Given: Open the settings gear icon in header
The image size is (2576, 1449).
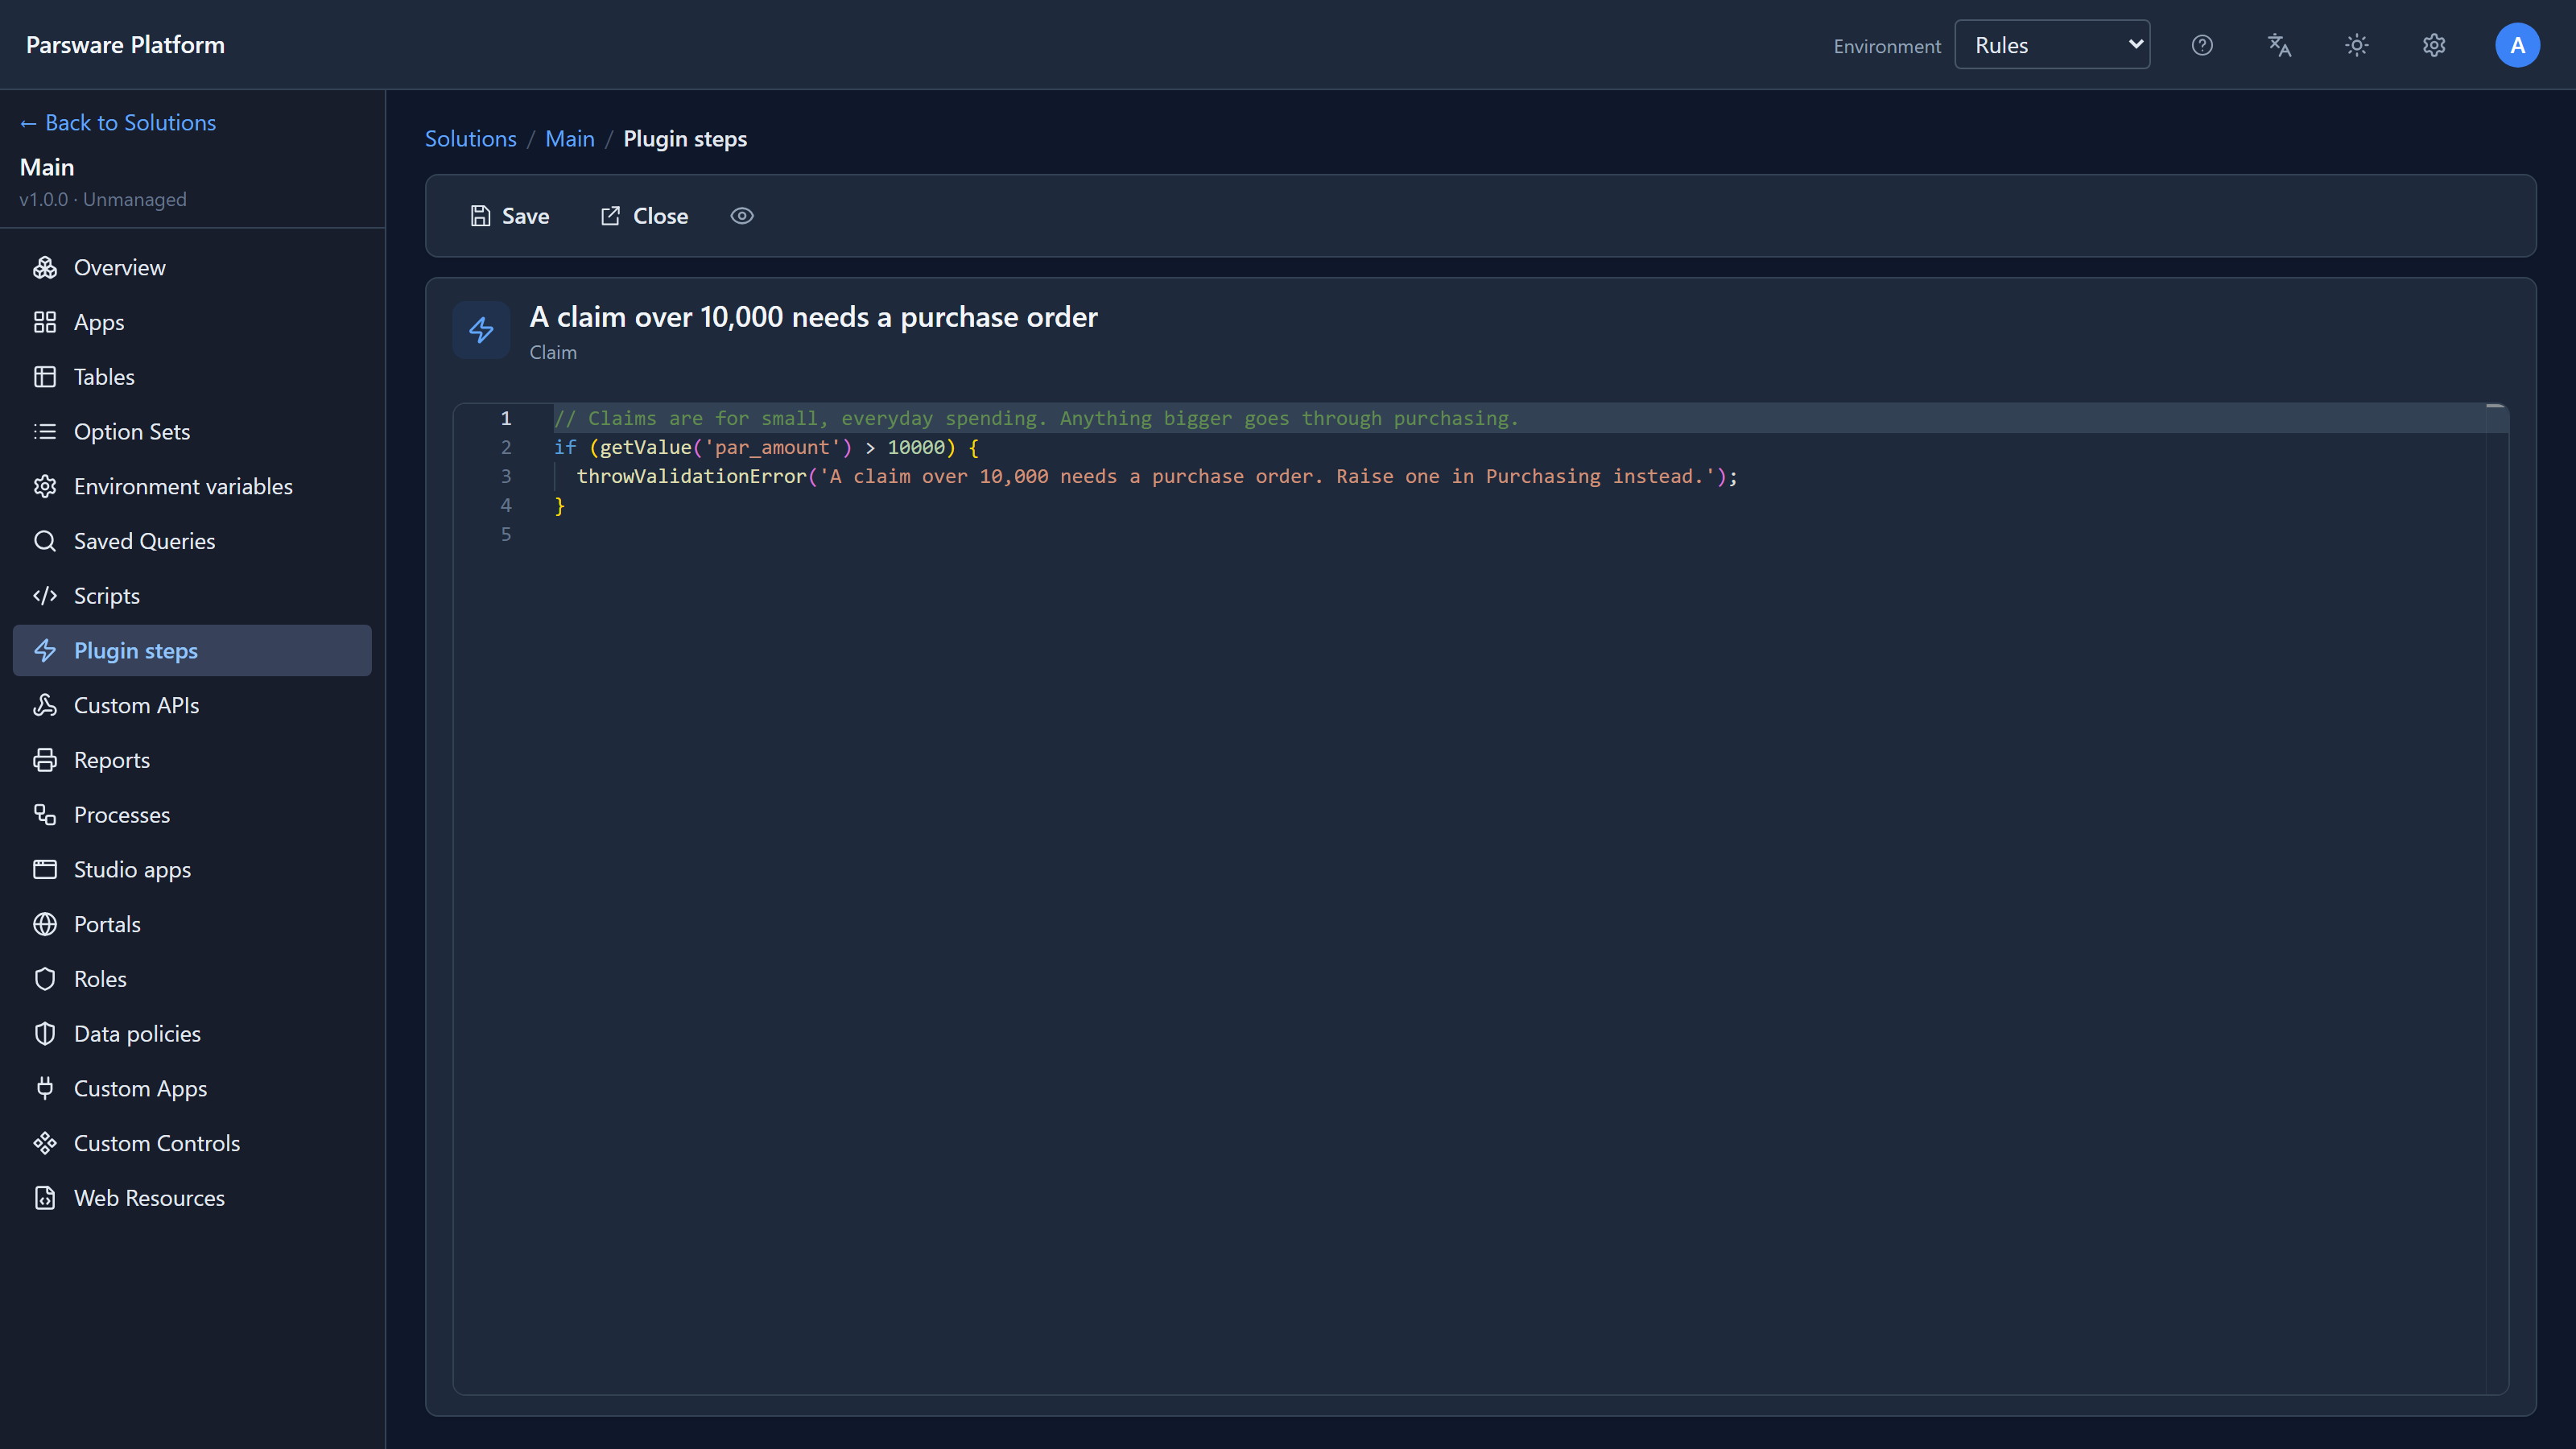Looking at the screenshot, I should coord(2434,45).
